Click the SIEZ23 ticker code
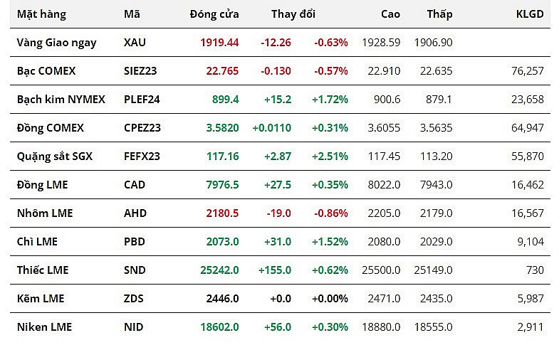 pyautogui.click(x=142, y=71)
